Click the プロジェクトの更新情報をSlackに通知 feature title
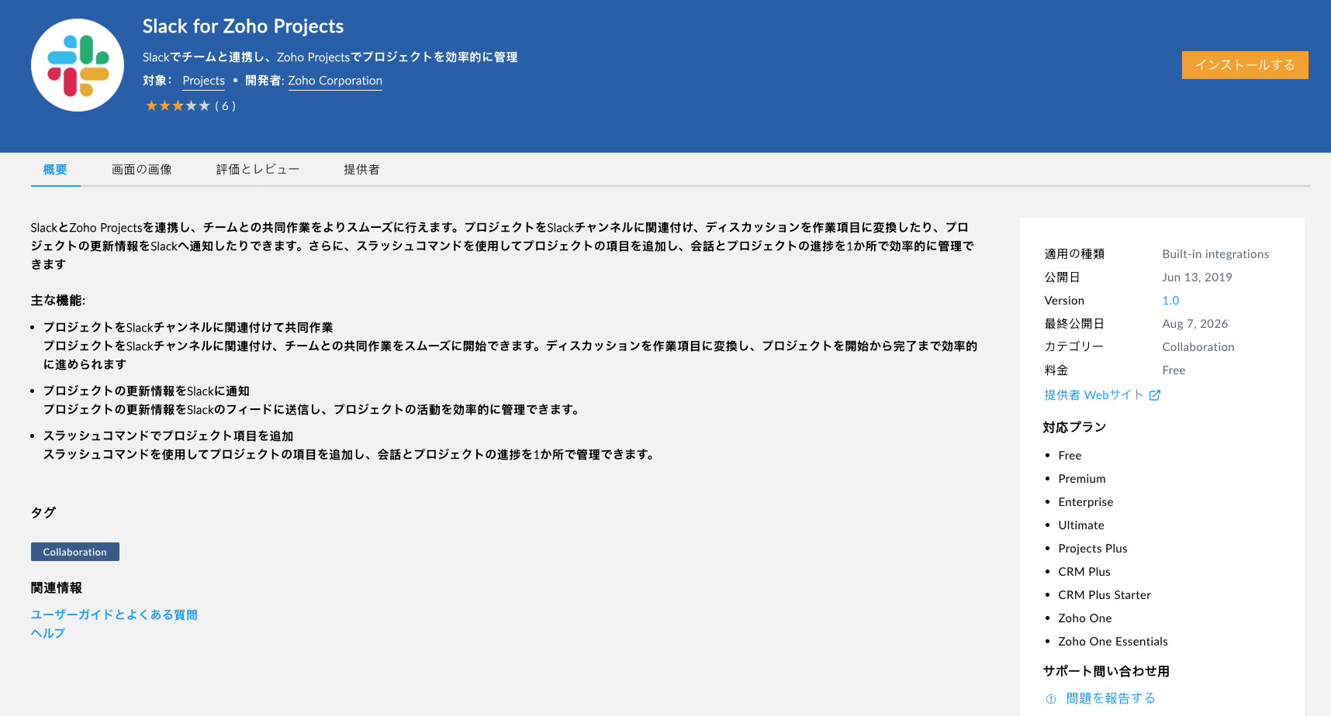Screen dimensions: 1331x716 pyautogui.click(x=147, y=391)
